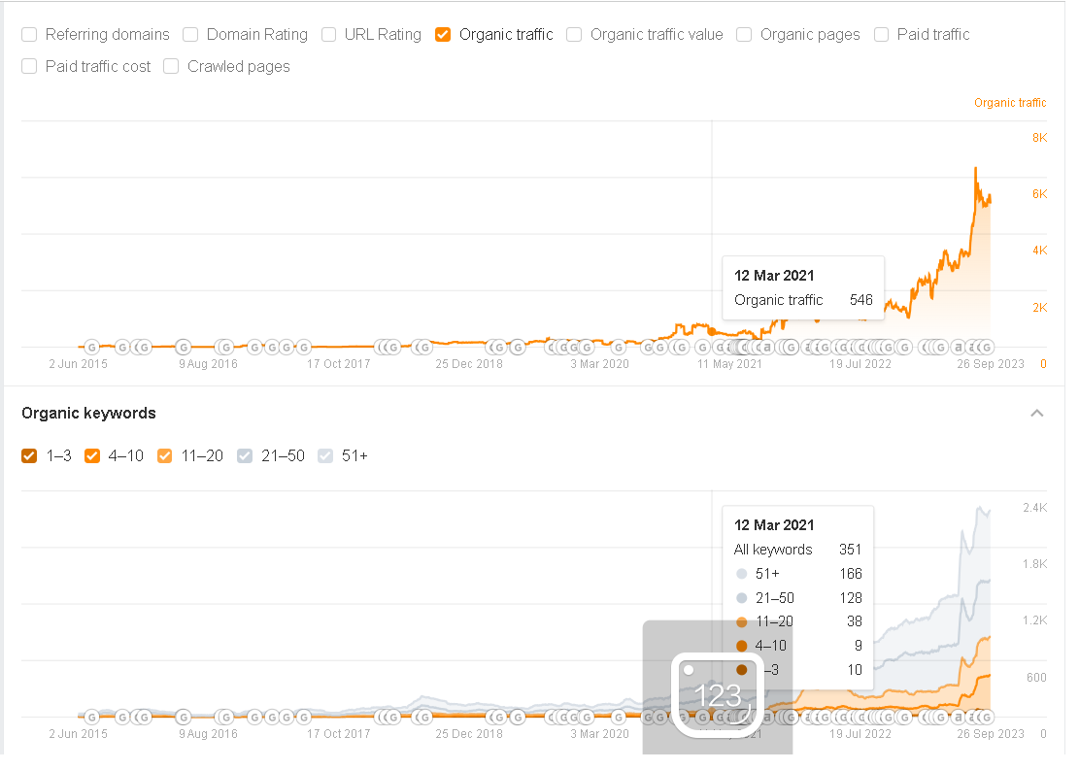The width and height of the screenshot is (1079, 770).
Task: Collapse the Organic keywords section chevron
Action: point(1037,414)
